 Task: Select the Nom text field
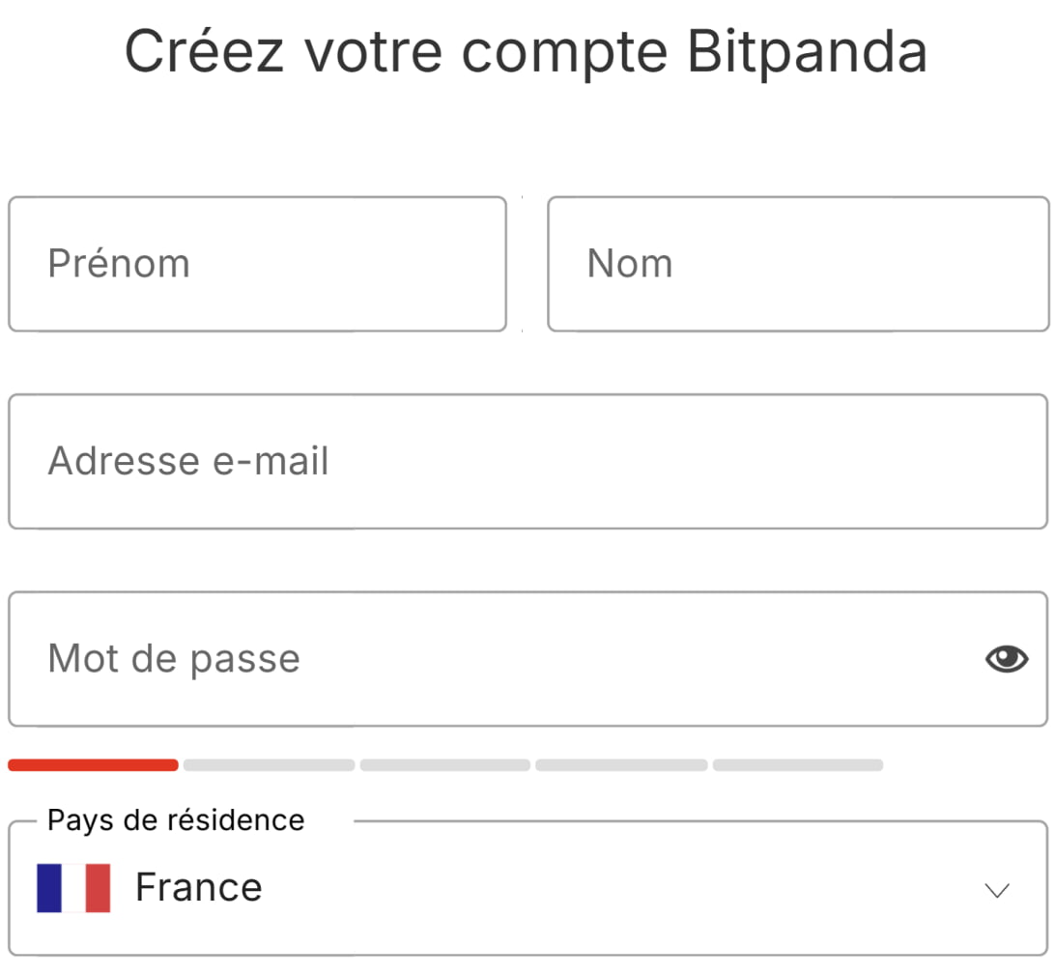[x=798, y=263]
